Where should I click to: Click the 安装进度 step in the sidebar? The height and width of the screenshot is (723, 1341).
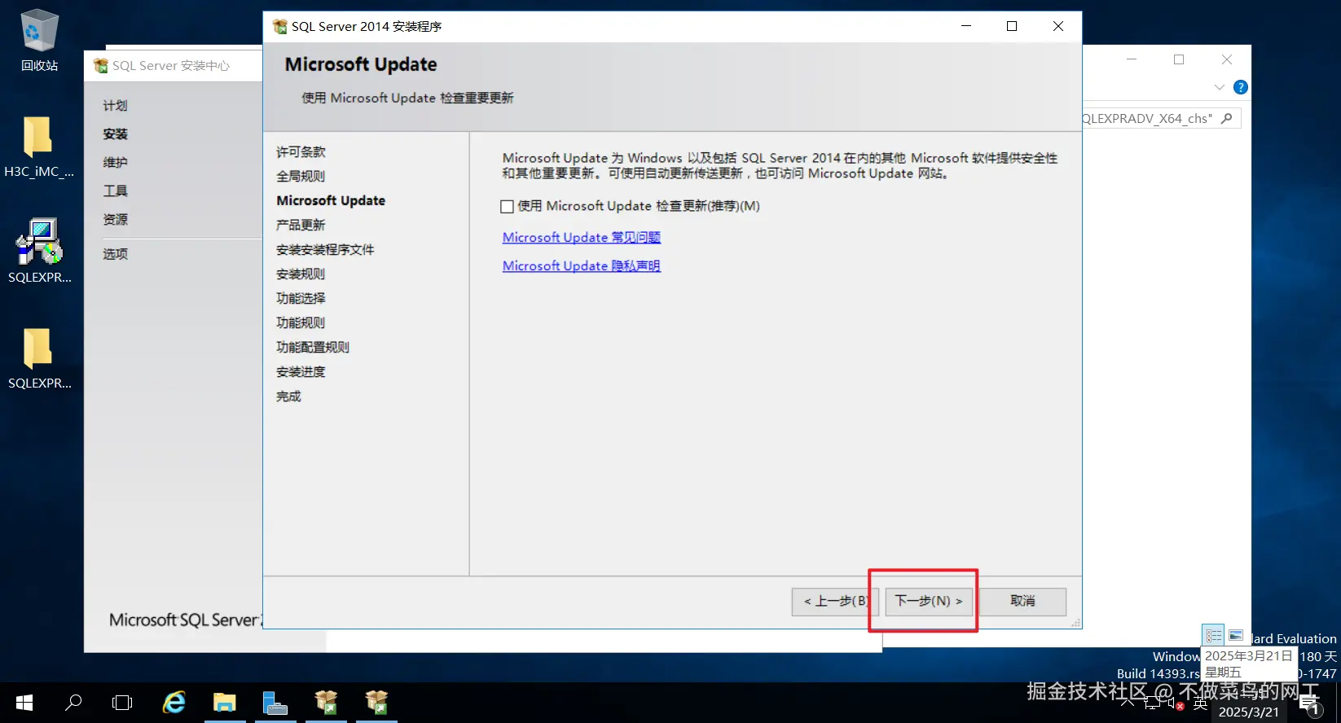coord(301,372)
